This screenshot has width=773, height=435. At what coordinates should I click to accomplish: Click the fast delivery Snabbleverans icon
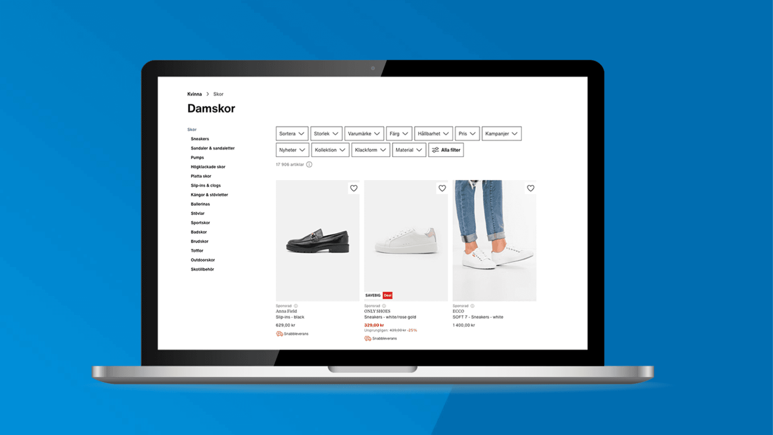(280, 333)
